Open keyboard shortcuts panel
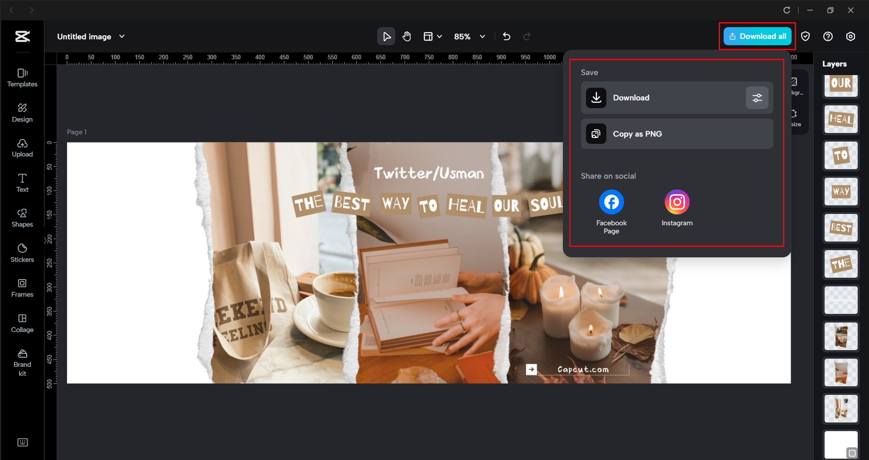 (22, 442)
